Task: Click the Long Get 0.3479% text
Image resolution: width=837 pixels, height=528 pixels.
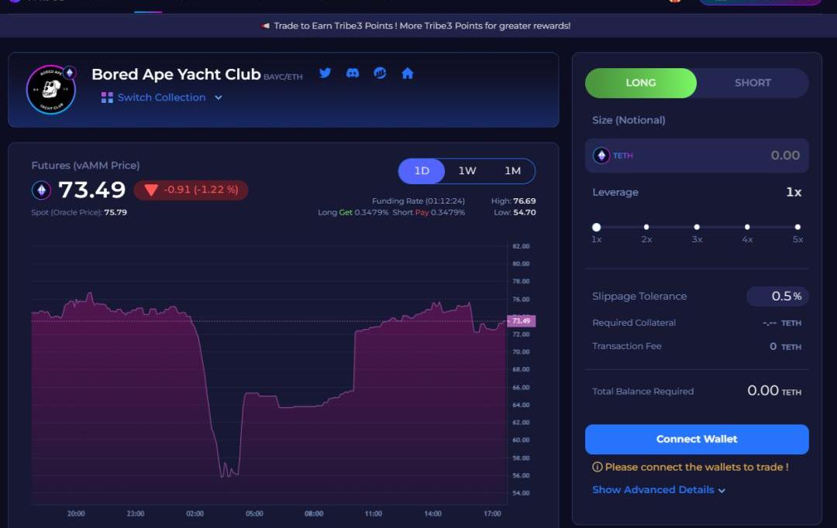Action: click(353, 212)
